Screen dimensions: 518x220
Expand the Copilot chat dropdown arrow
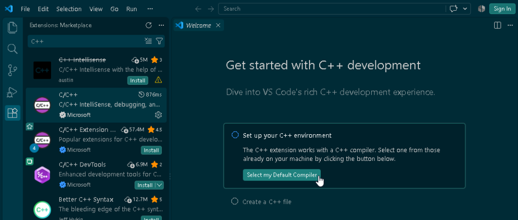coord(465,9)
